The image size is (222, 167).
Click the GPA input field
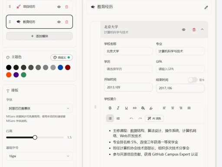pos(180,69)
